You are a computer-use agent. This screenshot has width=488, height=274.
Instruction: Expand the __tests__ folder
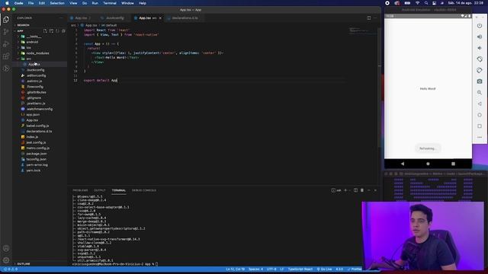34,37
